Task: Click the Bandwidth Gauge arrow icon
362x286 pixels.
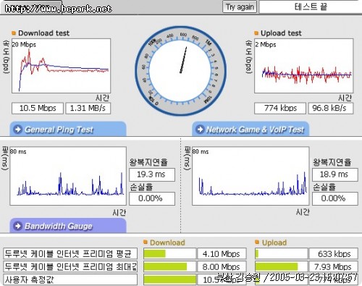Action: [x=18, y=226]
